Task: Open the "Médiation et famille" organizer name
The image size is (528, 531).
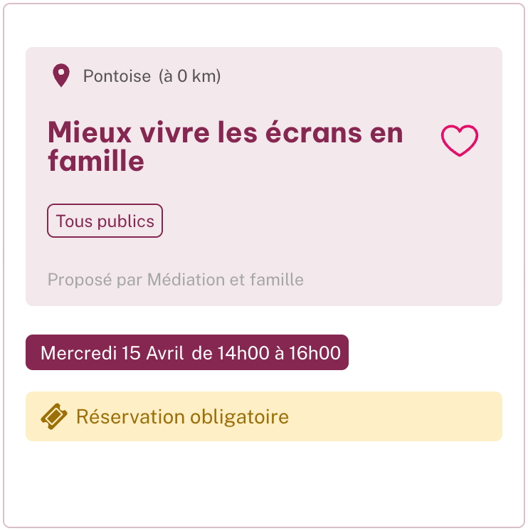Action: click(x=226, y=280)
